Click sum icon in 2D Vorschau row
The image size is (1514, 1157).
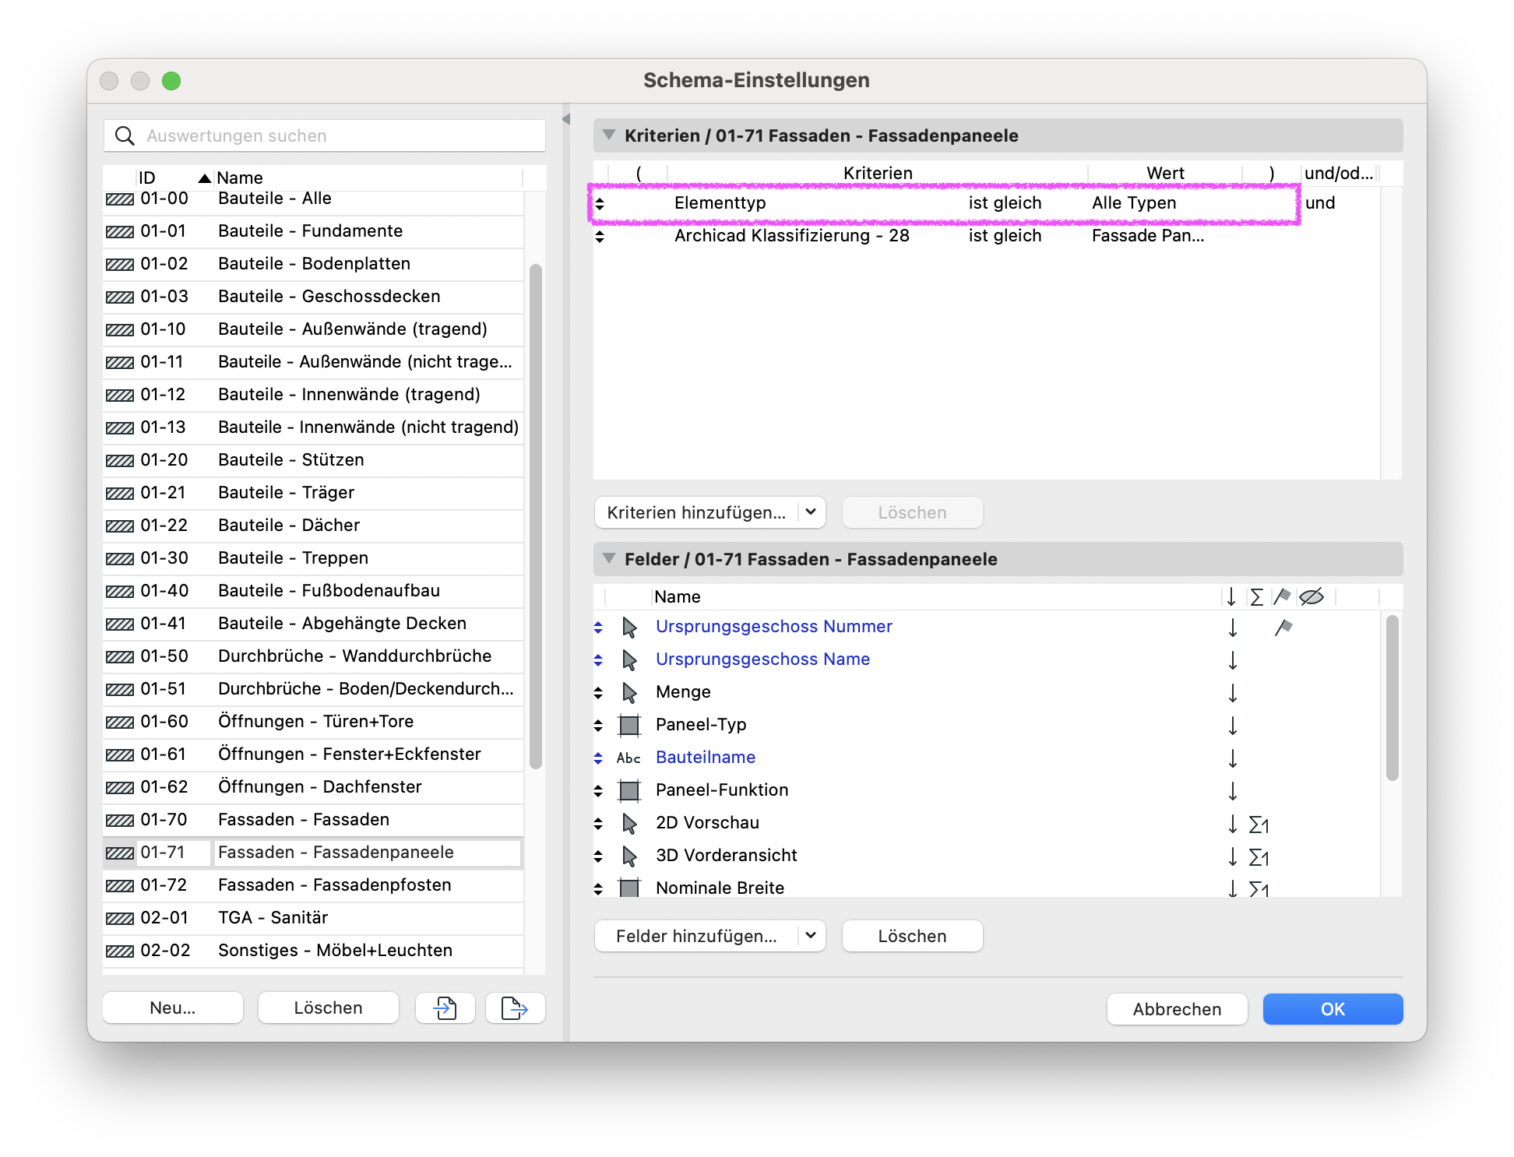pyautogui.click(x=1259, y=825)
